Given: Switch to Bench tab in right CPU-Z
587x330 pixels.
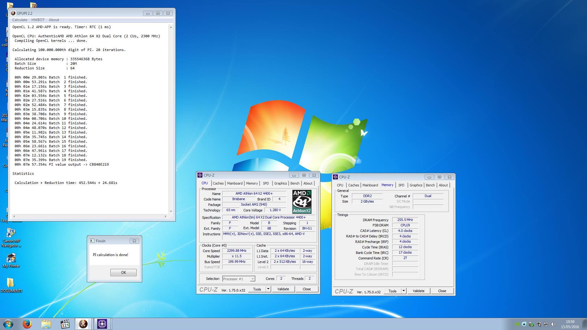Looking at the screenshot, I should (x=430, y=185).
